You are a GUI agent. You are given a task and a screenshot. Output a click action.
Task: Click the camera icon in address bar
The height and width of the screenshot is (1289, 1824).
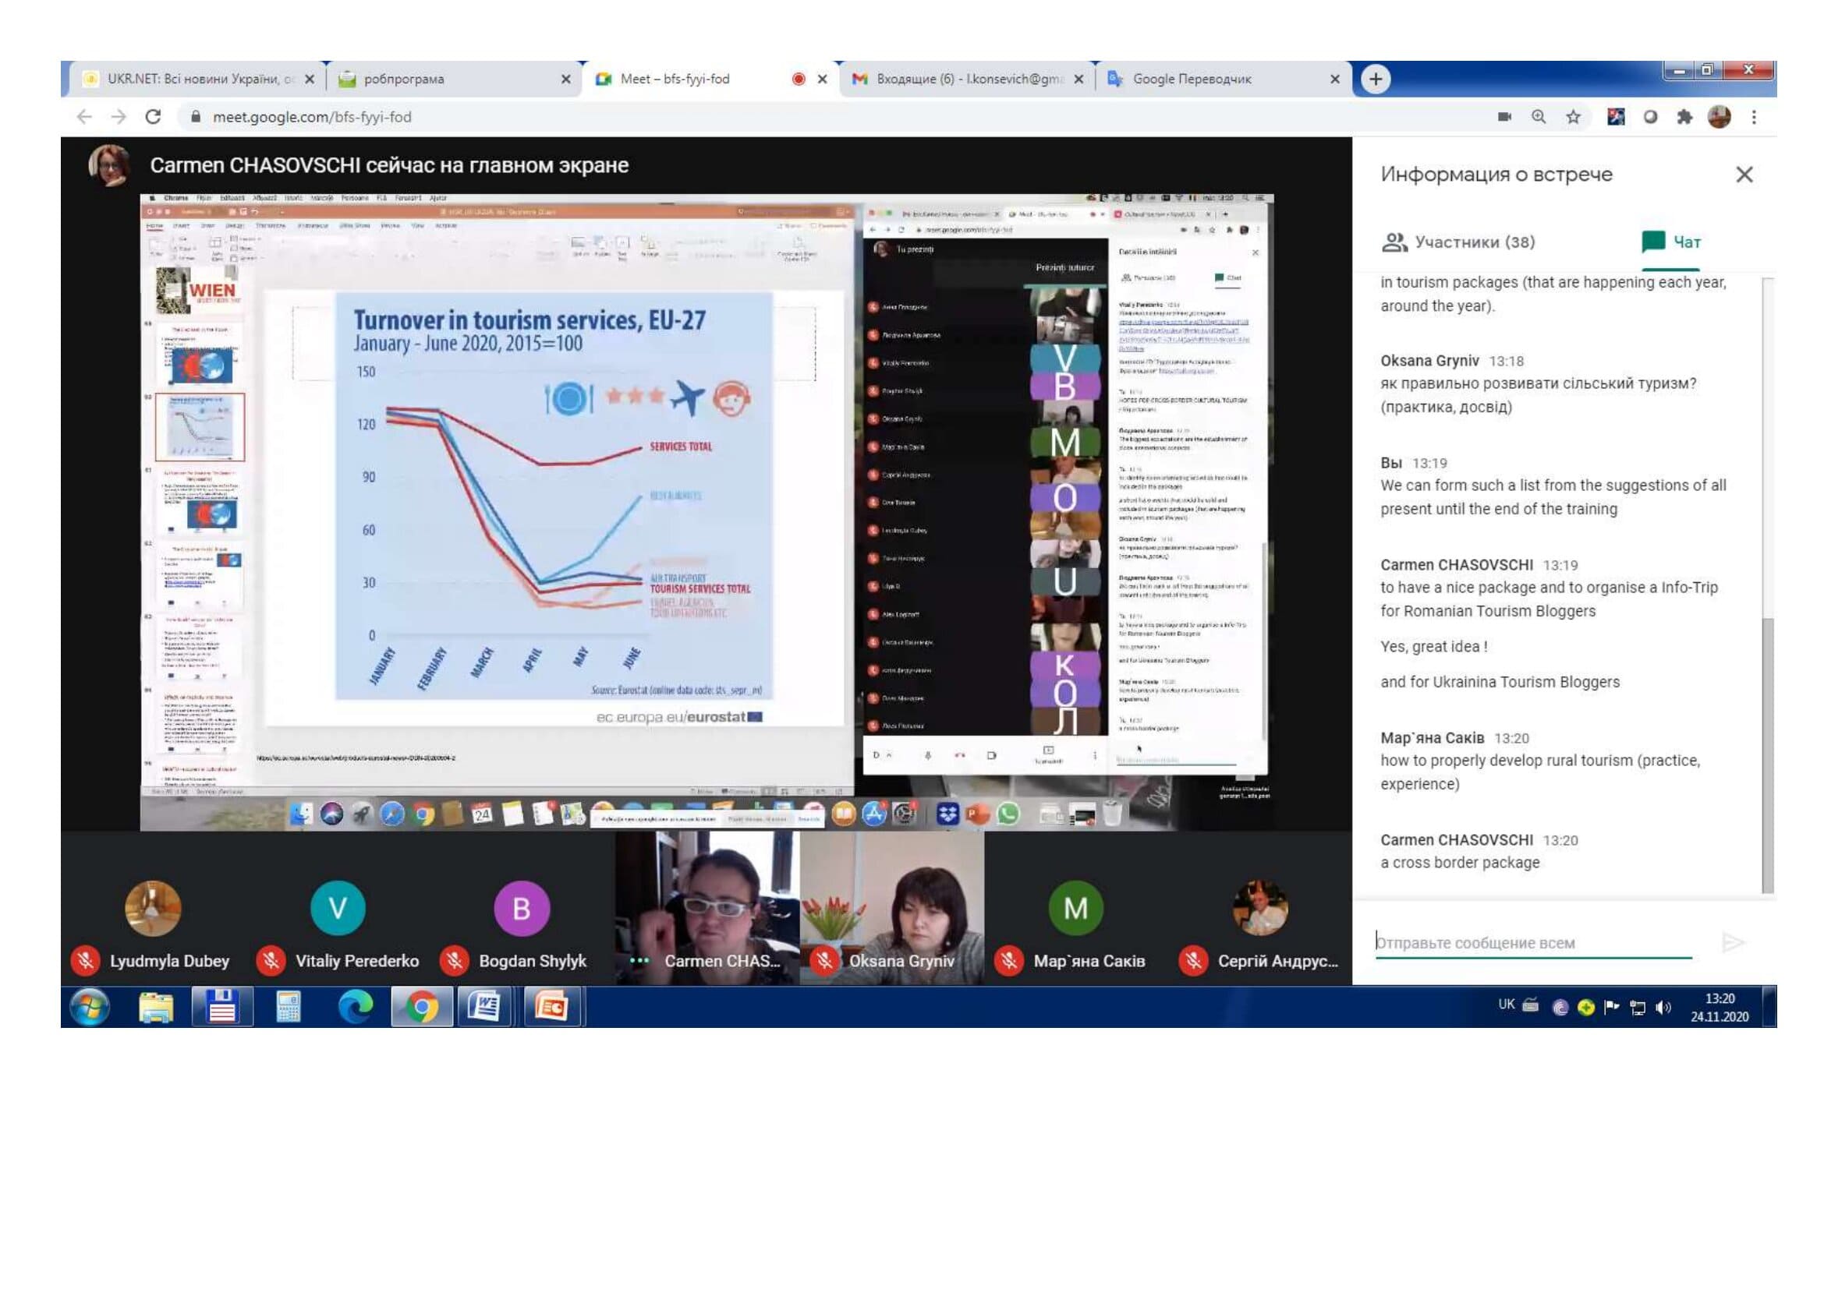click(1503, 118)
